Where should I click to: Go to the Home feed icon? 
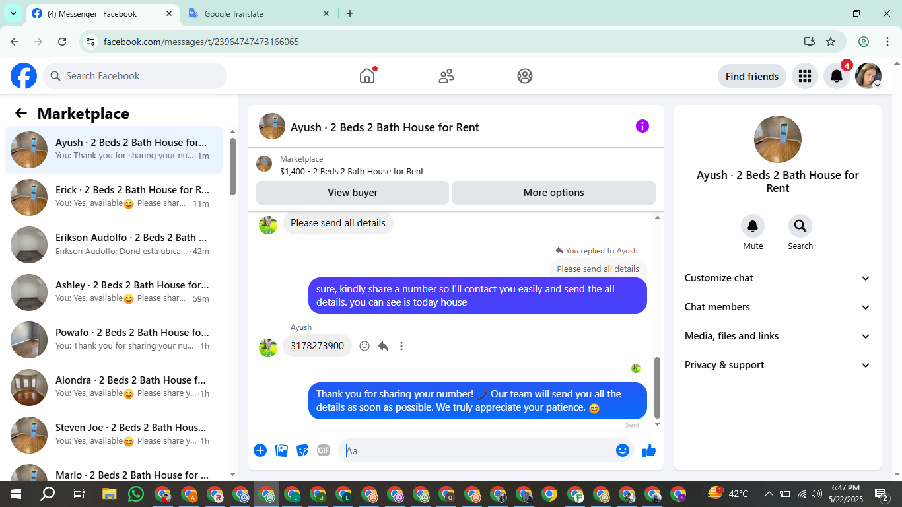(x=367, y=76)
